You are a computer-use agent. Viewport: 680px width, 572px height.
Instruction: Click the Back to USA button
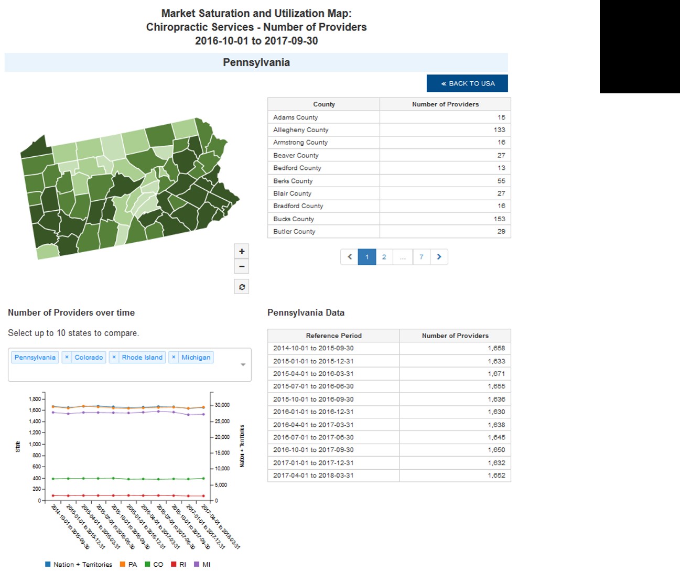click(x=467, y=83)
